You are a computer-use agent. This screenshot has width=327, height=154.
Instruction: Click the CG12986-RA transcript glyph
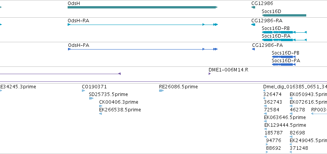click(253, 25)
